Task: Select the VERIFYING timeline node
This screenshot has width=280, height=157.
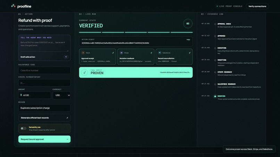Action: click(x=215, y=60)
